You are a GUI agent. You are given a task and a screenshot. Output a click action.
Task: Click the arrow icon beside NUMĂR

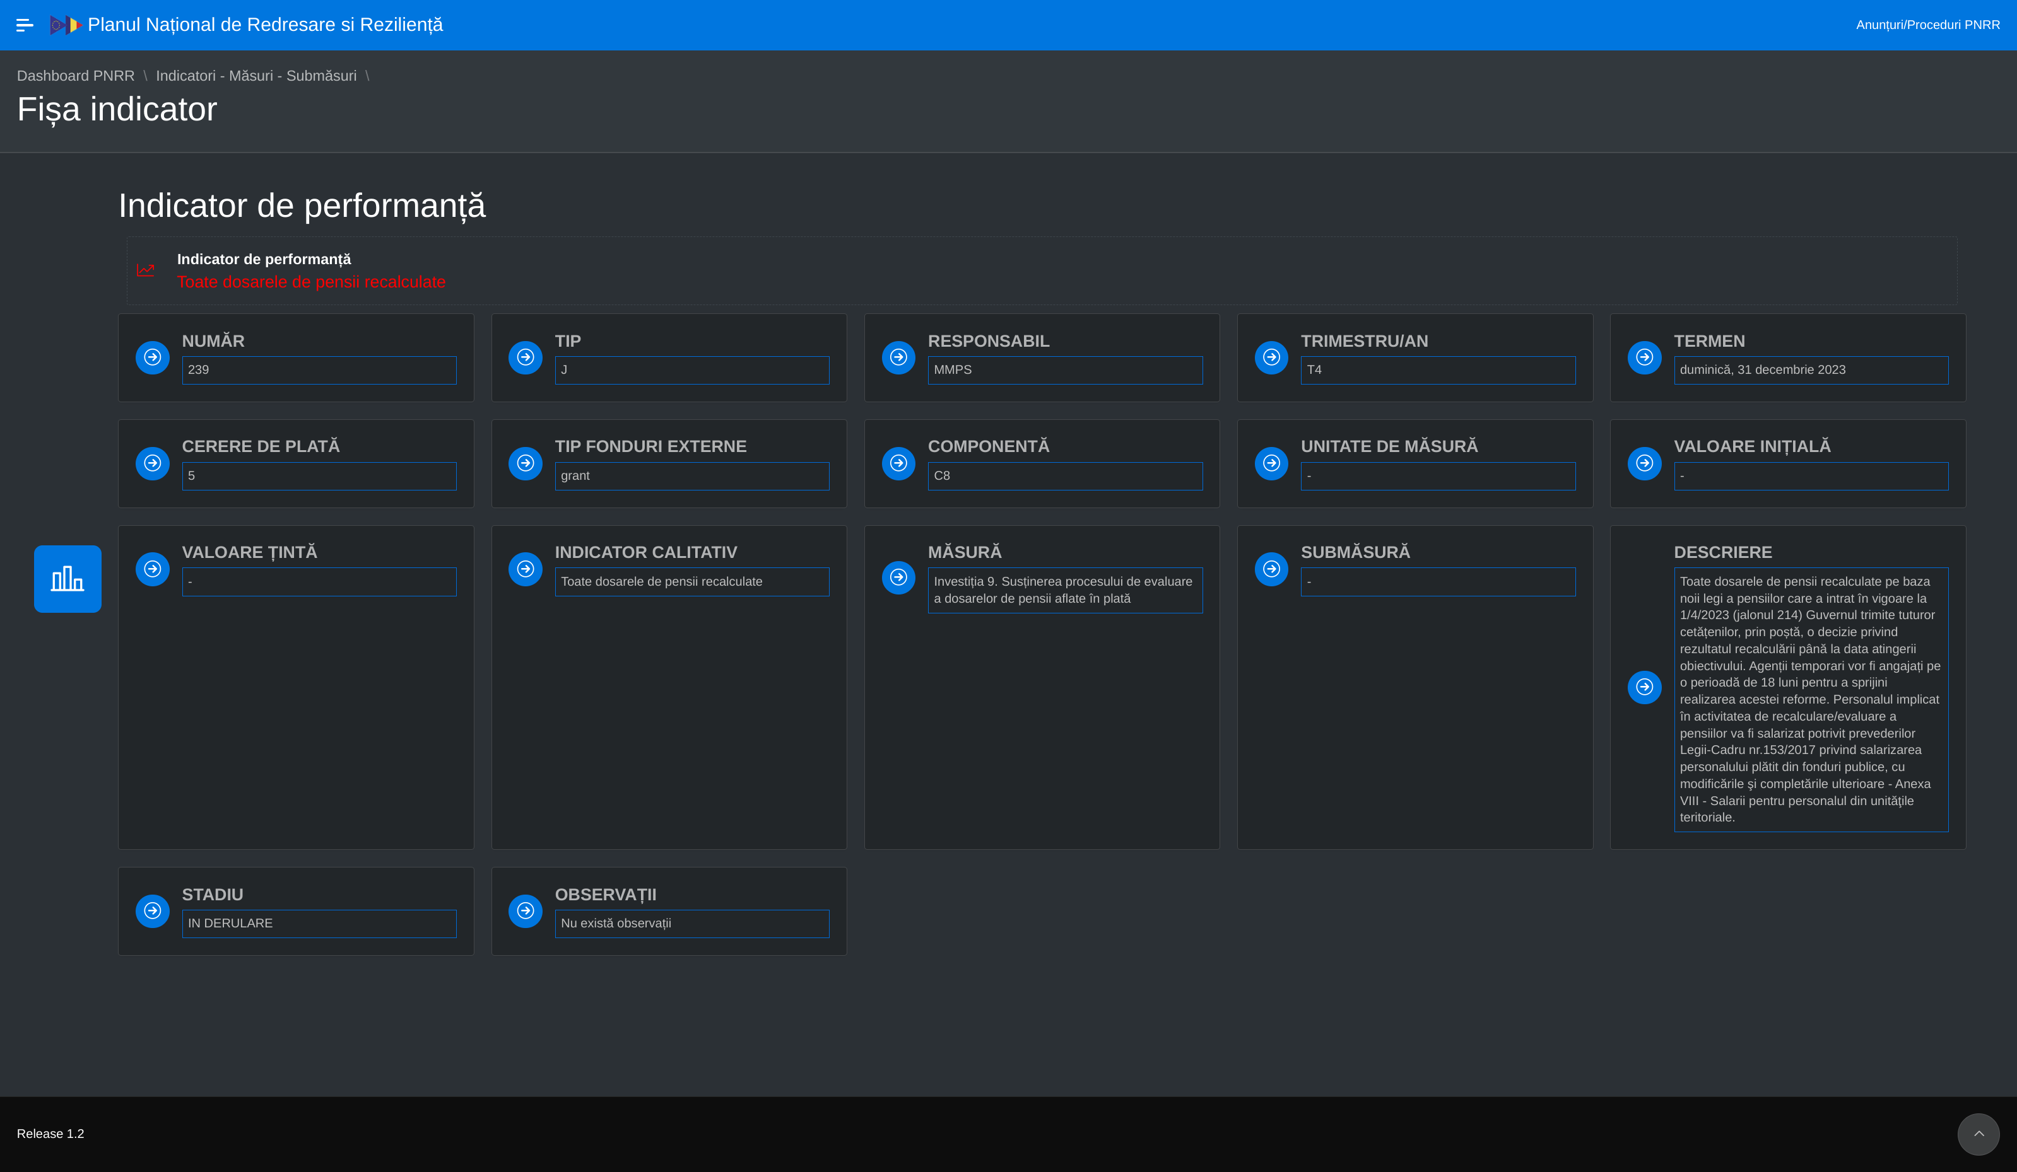[x=152, y=357]
